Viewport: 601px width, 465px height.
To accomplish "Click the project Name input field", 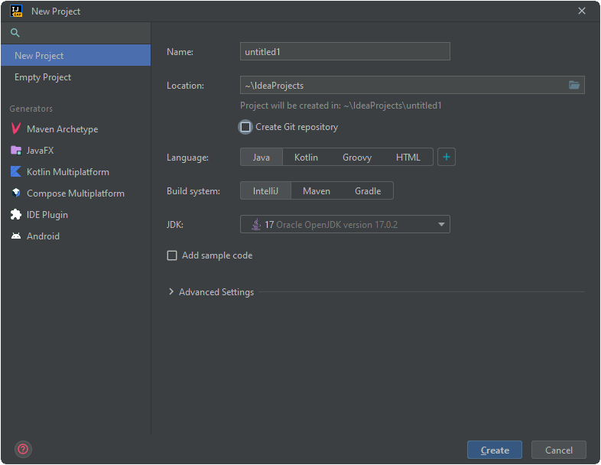I will tap(345, 51).
